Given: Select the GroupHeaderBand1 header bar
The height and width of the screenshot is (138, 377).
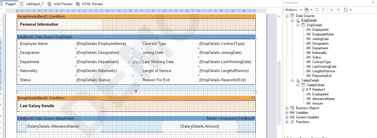Looking at the screenshot, I should point(136,16).
